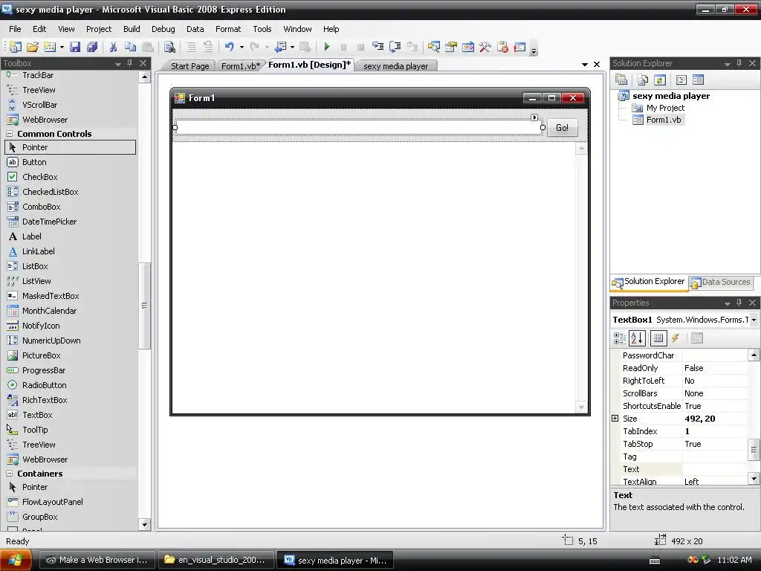Click the Properties icon in Solution Explorer toolbar
761x571 pixels.
click(x=621, y=80)
